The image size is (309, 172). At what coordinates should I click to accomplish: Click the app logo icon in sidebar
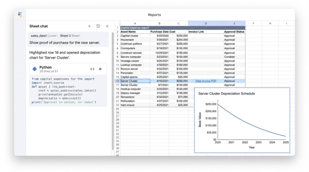(x=20, y=15)
